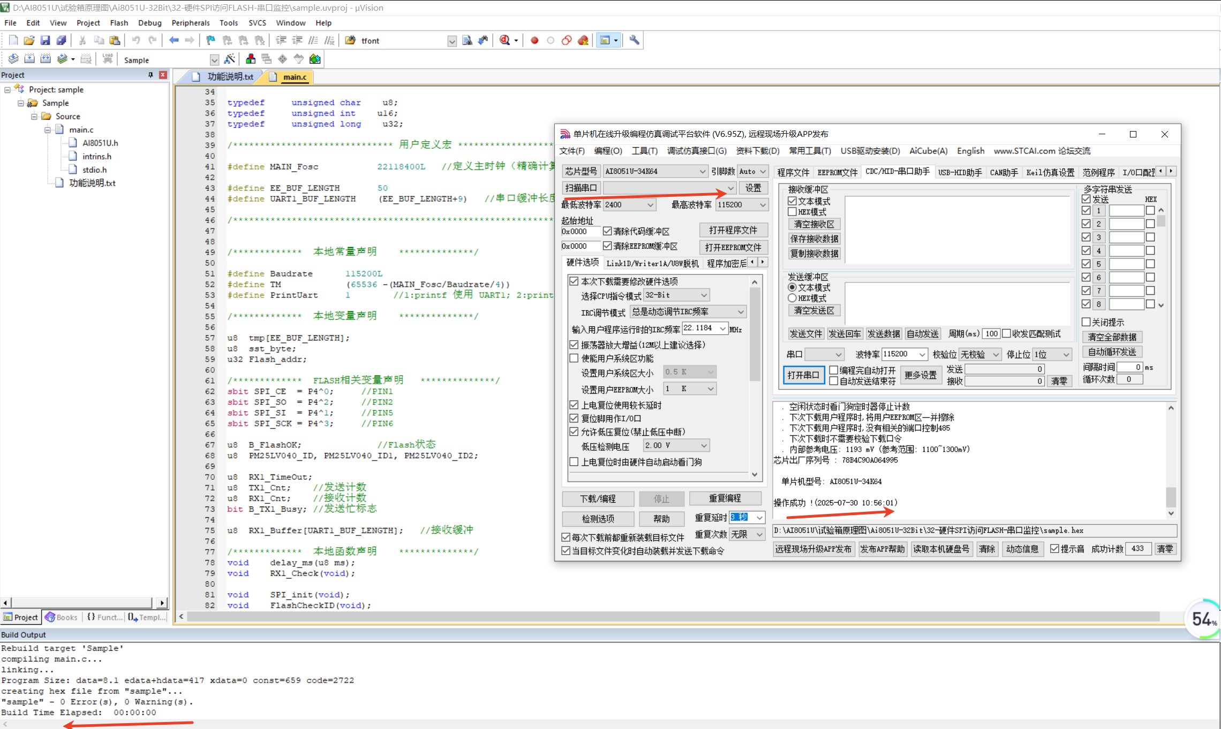Click 清空接收区 button

pyautogui.click(x=814, y=224)
